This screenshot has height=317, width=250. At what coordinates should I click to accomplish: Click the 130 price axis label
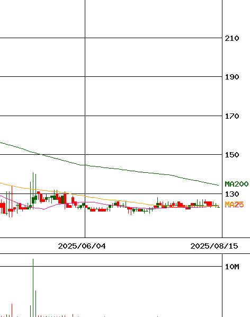click(232, 194)
